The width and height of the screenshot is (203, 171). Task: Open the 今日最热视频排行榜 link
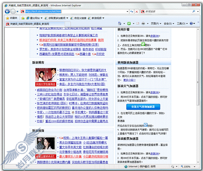[96, 156]
